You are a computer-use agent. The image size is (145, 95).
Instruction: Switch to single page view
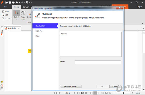point(91,93)
